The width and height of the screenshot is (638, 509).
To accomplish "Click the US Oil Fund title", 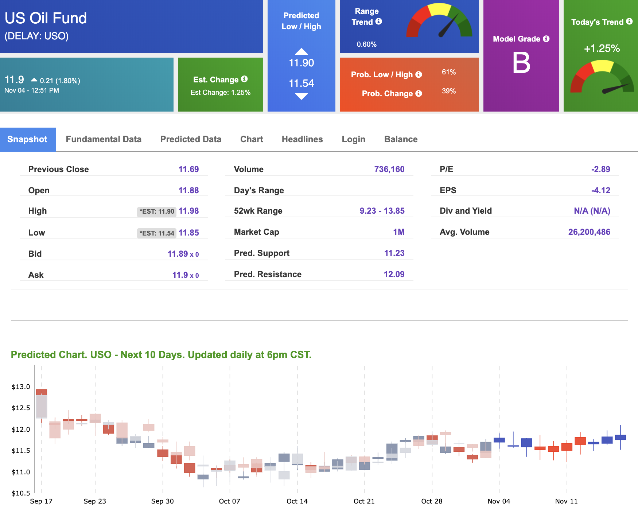I will coord(46,18).
